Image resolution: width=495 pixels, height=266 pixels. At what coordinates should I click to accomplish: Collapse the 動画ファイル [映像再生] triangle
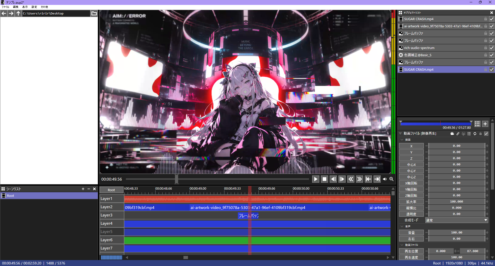pos(401,134)
